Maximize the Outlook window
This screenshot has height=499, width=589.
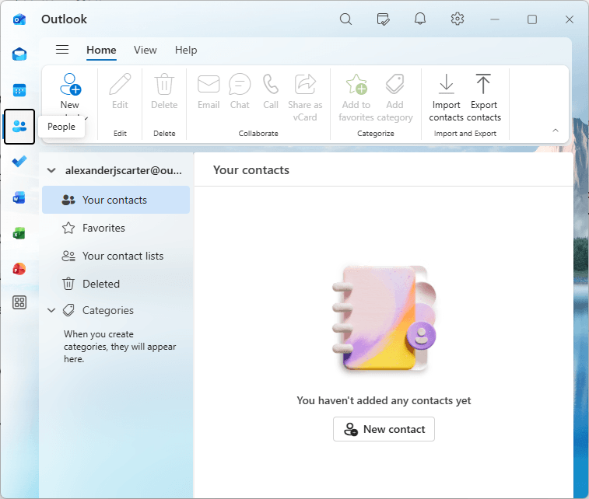coord(532,19)
